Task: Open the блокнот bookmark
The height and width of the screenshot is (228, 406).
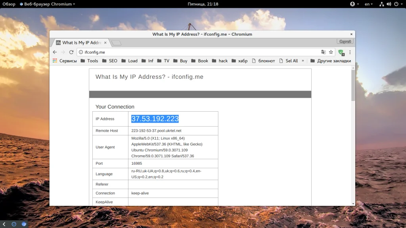Action: tap(264, 61)
